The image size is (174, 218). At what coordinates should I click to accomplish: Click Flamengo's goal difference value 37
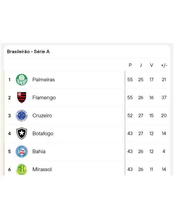(x=164, y=98)
